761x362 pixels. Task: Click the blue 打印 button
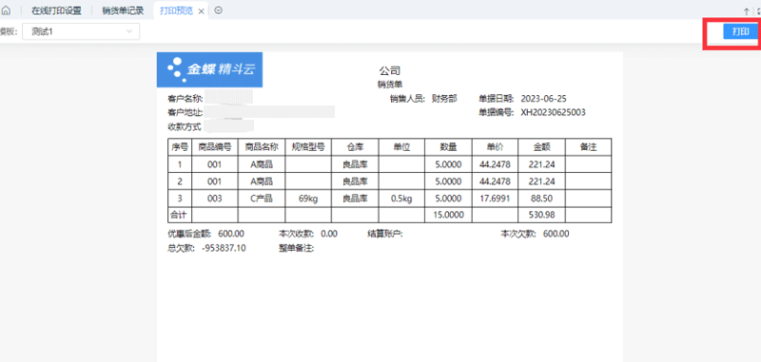pos(741,32)
